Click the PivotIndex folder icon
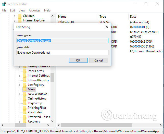 (x=24, y=113)
